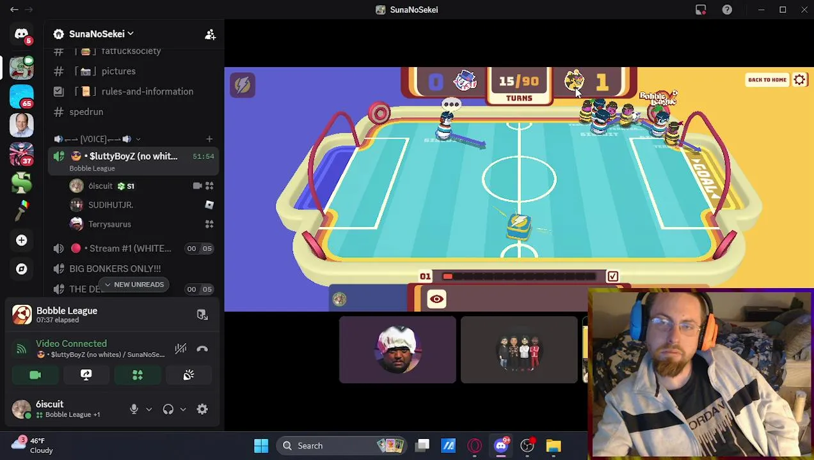Share your screen button
814x460 pixels.
[86, 375]
